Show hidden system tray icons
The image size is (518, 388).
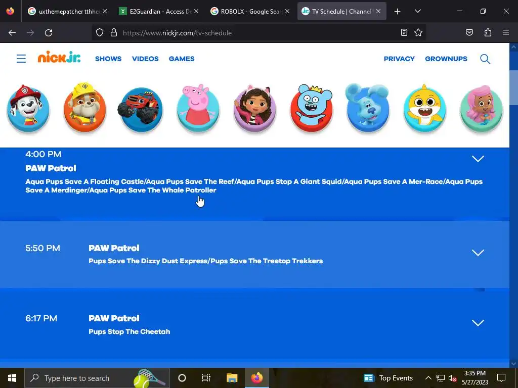pyautogui.click(x=428, y=378)
